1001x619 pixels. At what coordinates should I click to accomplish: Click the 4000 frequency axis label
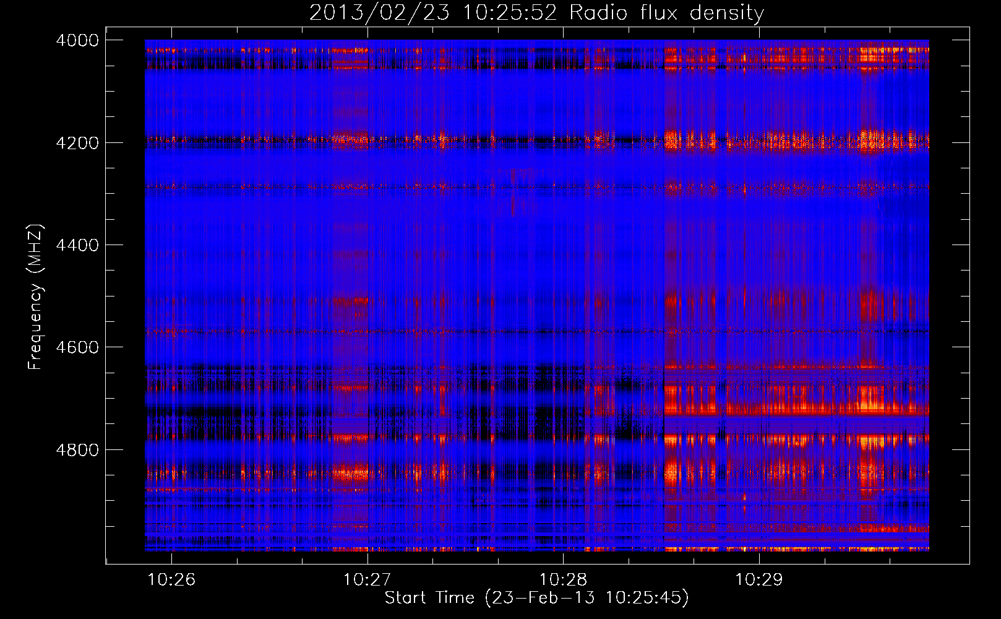[77, 40]
